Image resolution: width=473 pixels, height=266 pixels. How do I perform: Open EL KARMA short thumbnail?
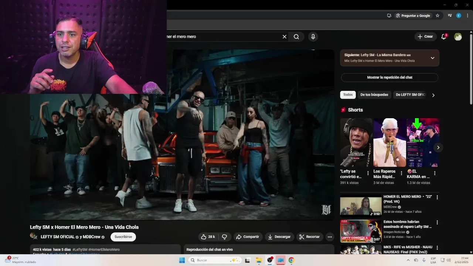point(423,143)
